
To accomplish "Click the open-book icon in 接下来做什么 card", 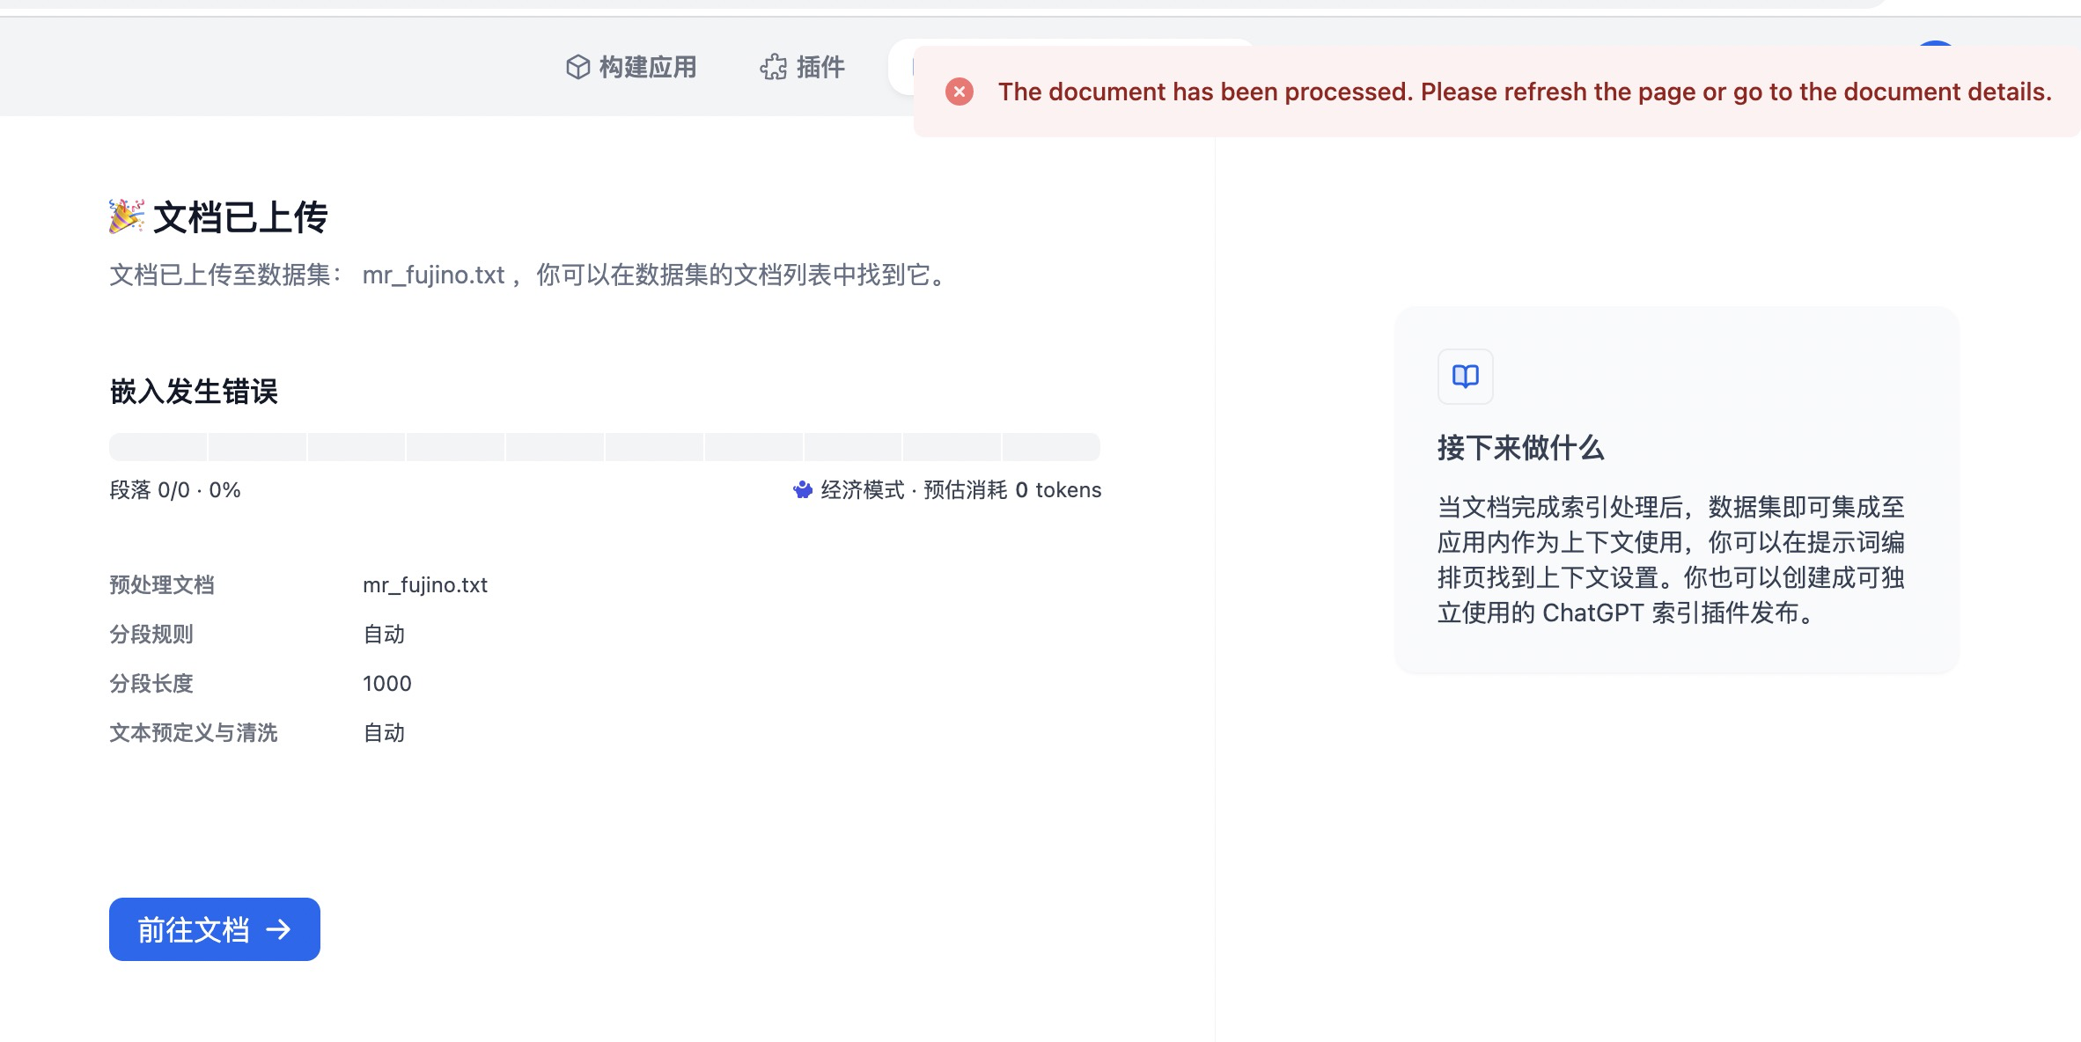I will click(1465, 377).
